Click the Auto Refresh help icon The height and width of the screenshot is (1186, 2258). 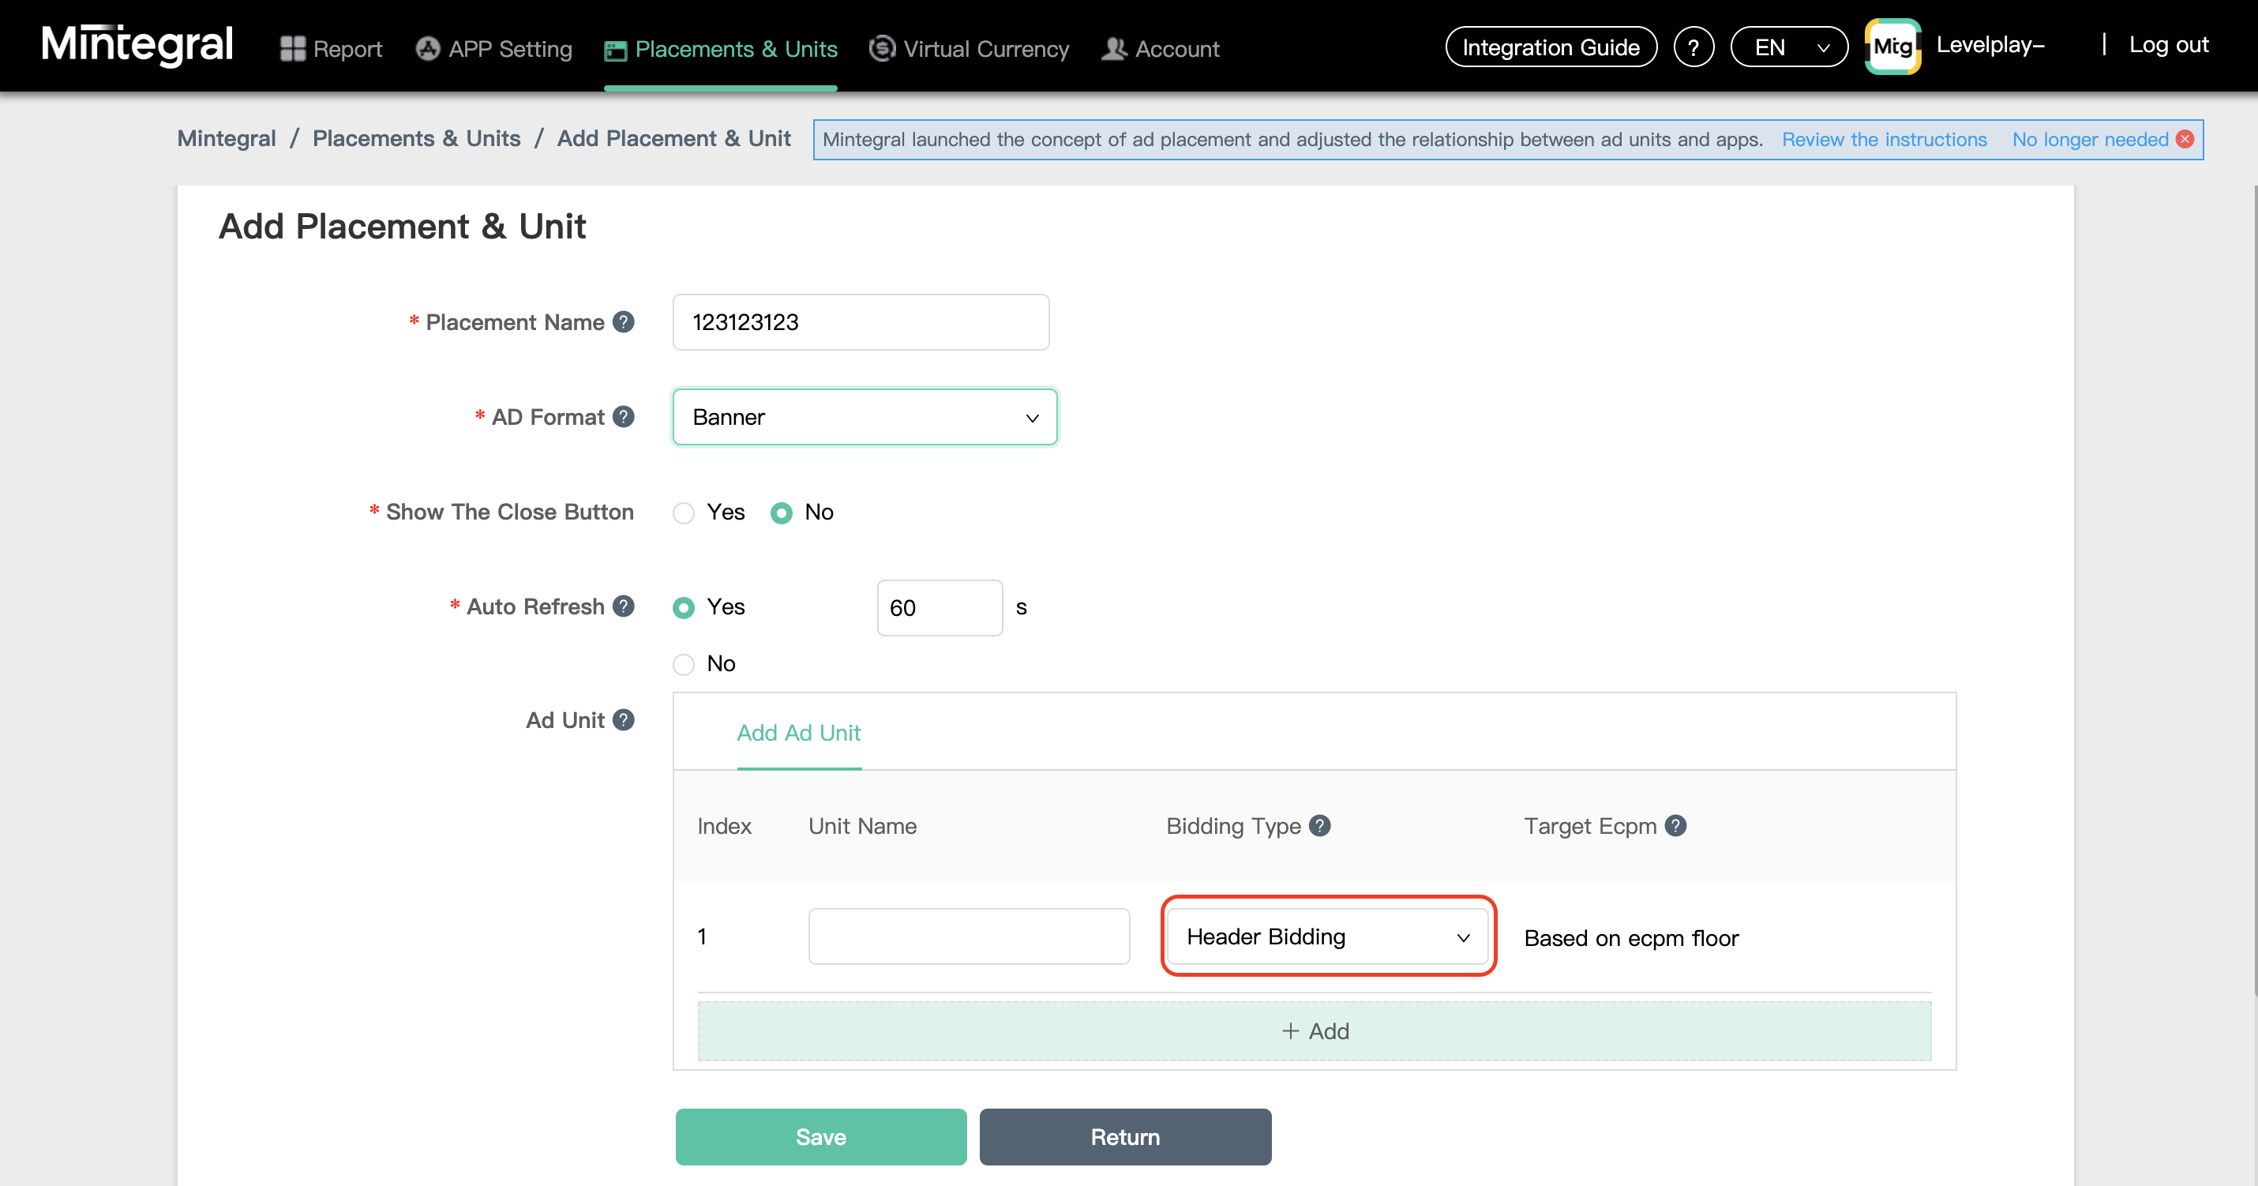623,606
